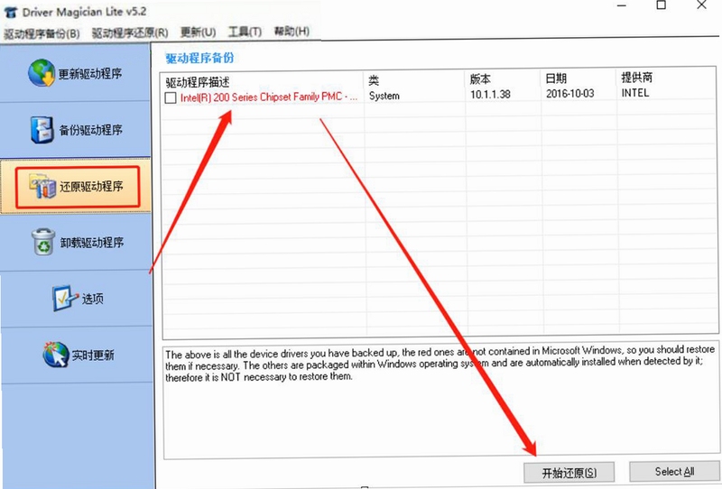Viewport: 722px width, 489px height.
Task: Click the Options checklist icon
Action: pyautogui.click(x=65, y=299)
